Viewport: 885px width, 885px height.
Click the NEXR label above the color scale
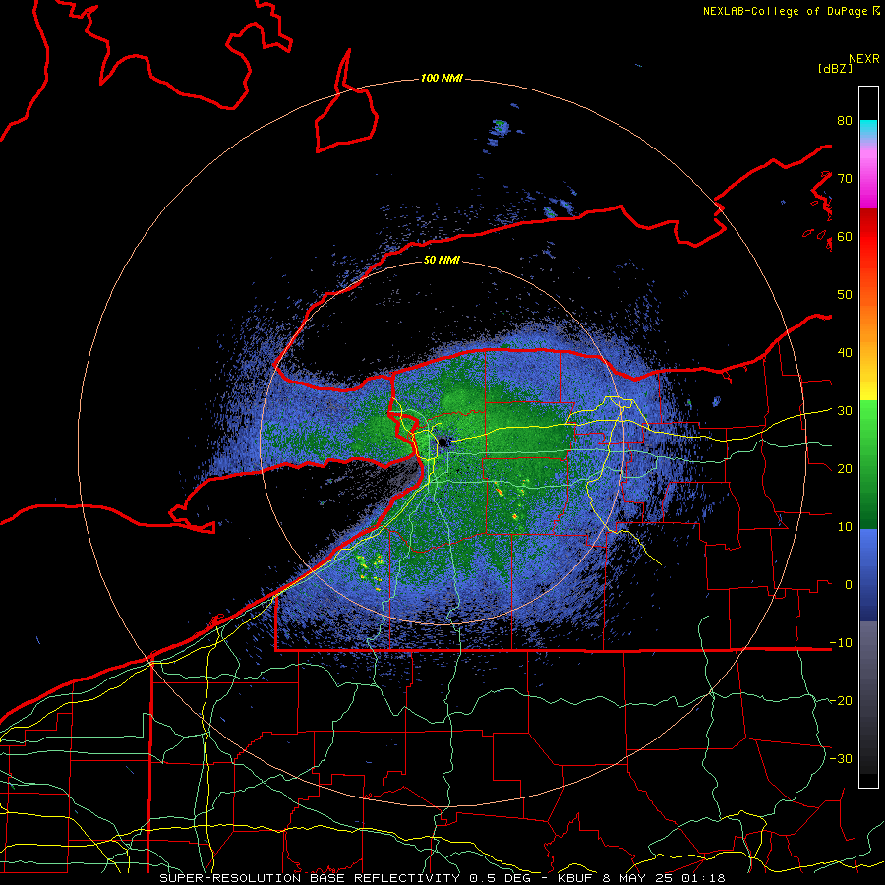pos(864,59)
